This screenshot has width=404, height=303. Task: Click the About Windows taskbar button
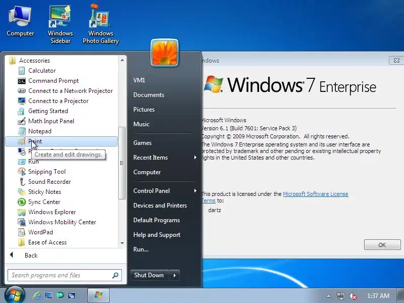[98, 295]
